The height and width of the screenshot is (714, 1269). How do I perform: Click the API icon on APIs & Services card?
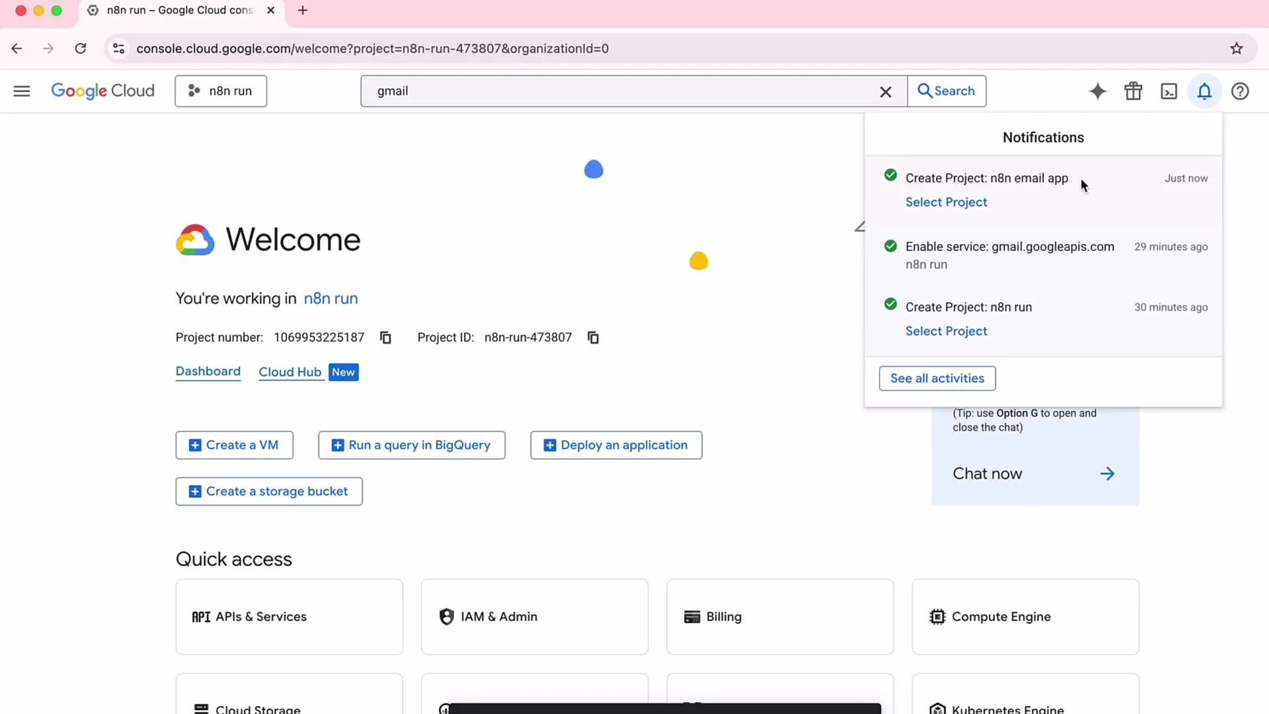tap(201, 617)
